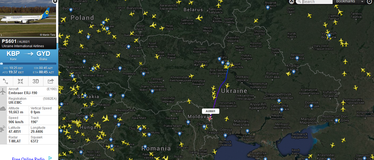This screenshot has height=160, width=374.
Task: Click the Ukraine International Airlines aircraft photo
Action: click(28, 19)
